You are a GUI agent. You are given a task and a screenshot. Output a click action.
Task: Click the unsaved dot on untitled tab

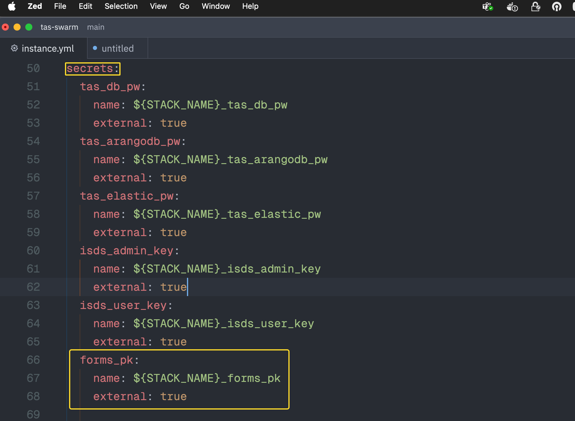click(x=95, y=48)
